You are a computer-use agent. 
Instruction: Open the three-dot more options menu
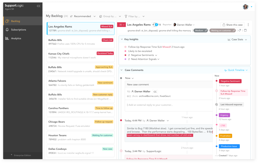pyautogui.click(x=248, y=25)
